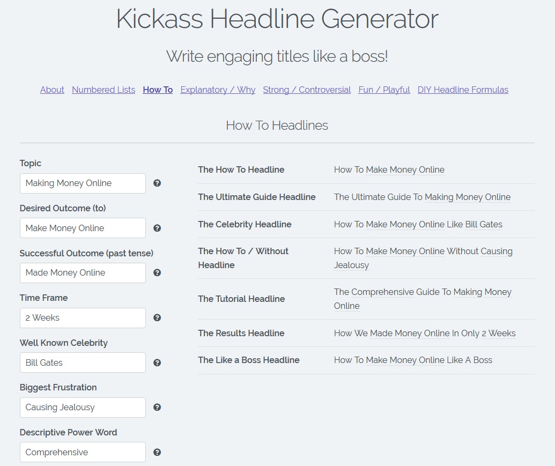Click the help icon next to Time Frame
The image size is (555, 466).
click(157, 317)
